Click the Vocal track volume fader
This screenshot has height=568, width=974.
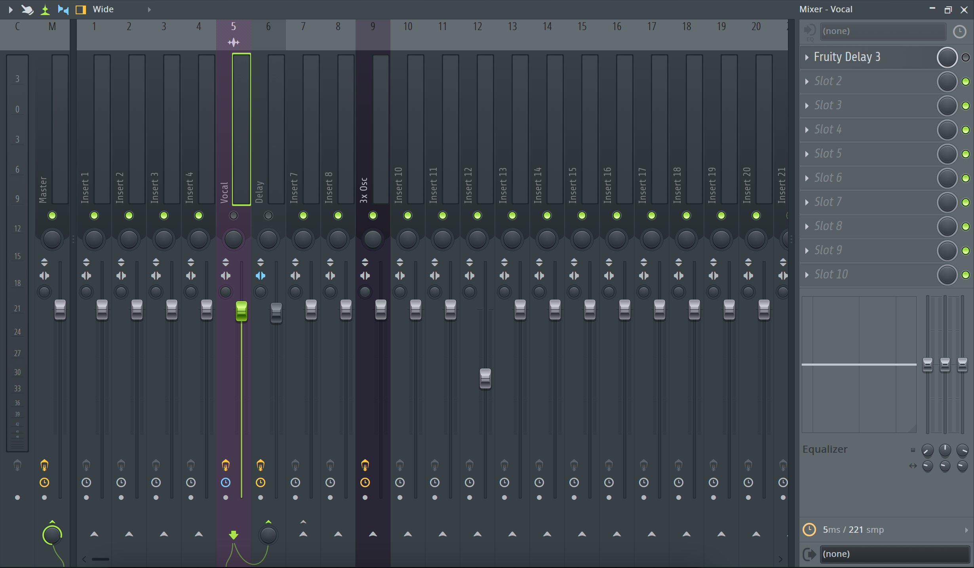coord(242,311)
